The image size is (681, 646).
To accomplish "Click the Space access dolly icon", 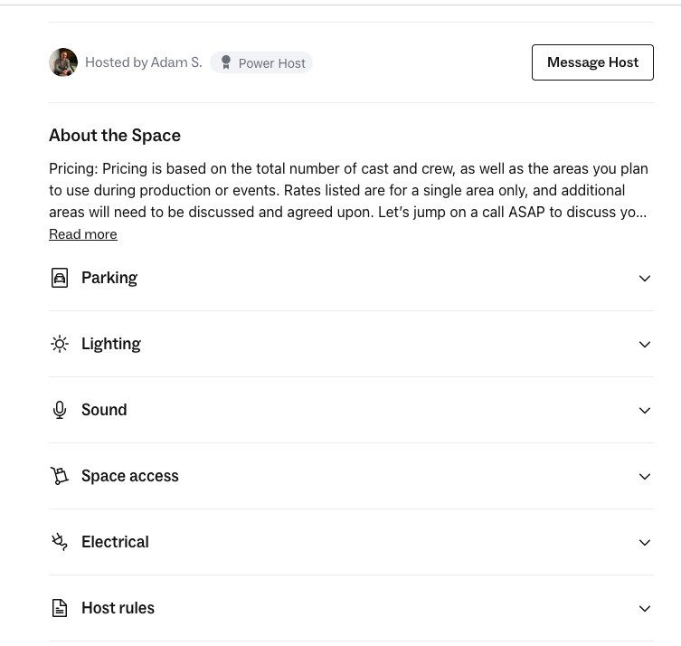I will (x=60, y=476).
